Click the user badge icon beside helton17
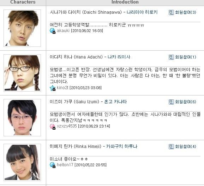Image resolution: width=204 pixels, height=186 pixels. (x=53, y=165)
